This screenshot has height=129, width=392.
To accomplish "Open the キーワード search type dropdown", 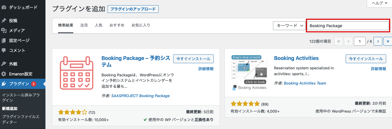I will tap(289, 26).
